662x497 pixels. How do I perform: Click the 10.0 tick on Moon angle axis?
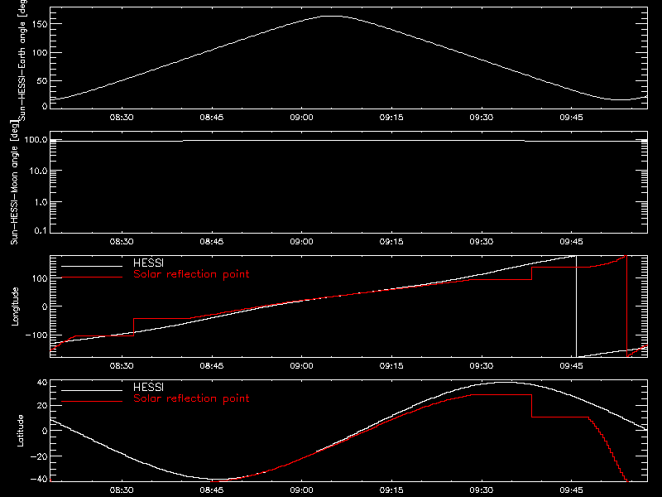click(38, 171)
